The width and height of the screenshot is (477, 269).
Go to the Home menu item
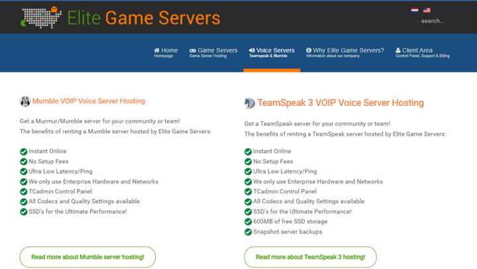tap(166, 52)
